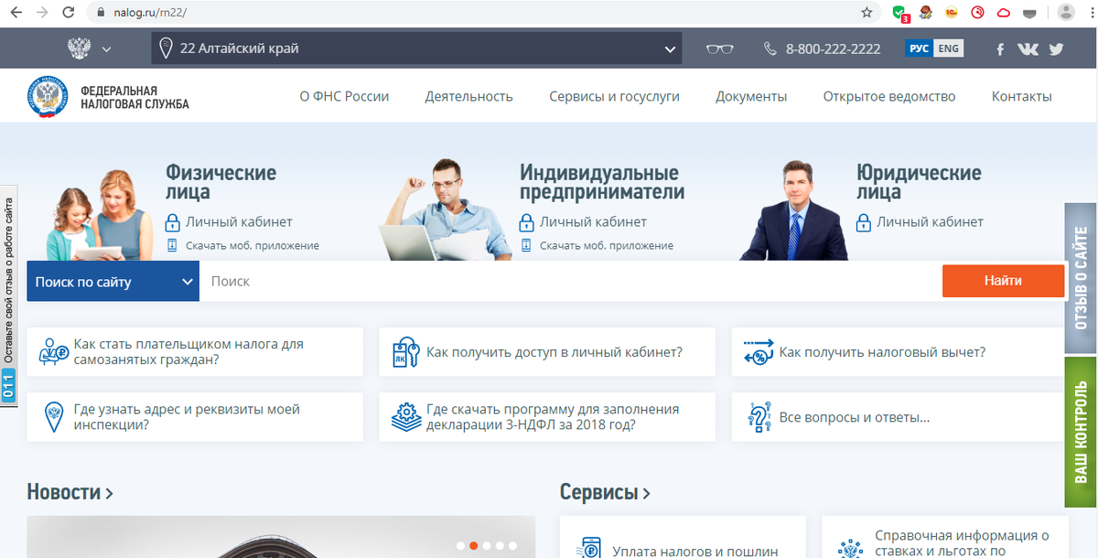The width and height of the screenshot is (1098, 558).
Task: Click the browser forward arrow
Action: [42, 13]
